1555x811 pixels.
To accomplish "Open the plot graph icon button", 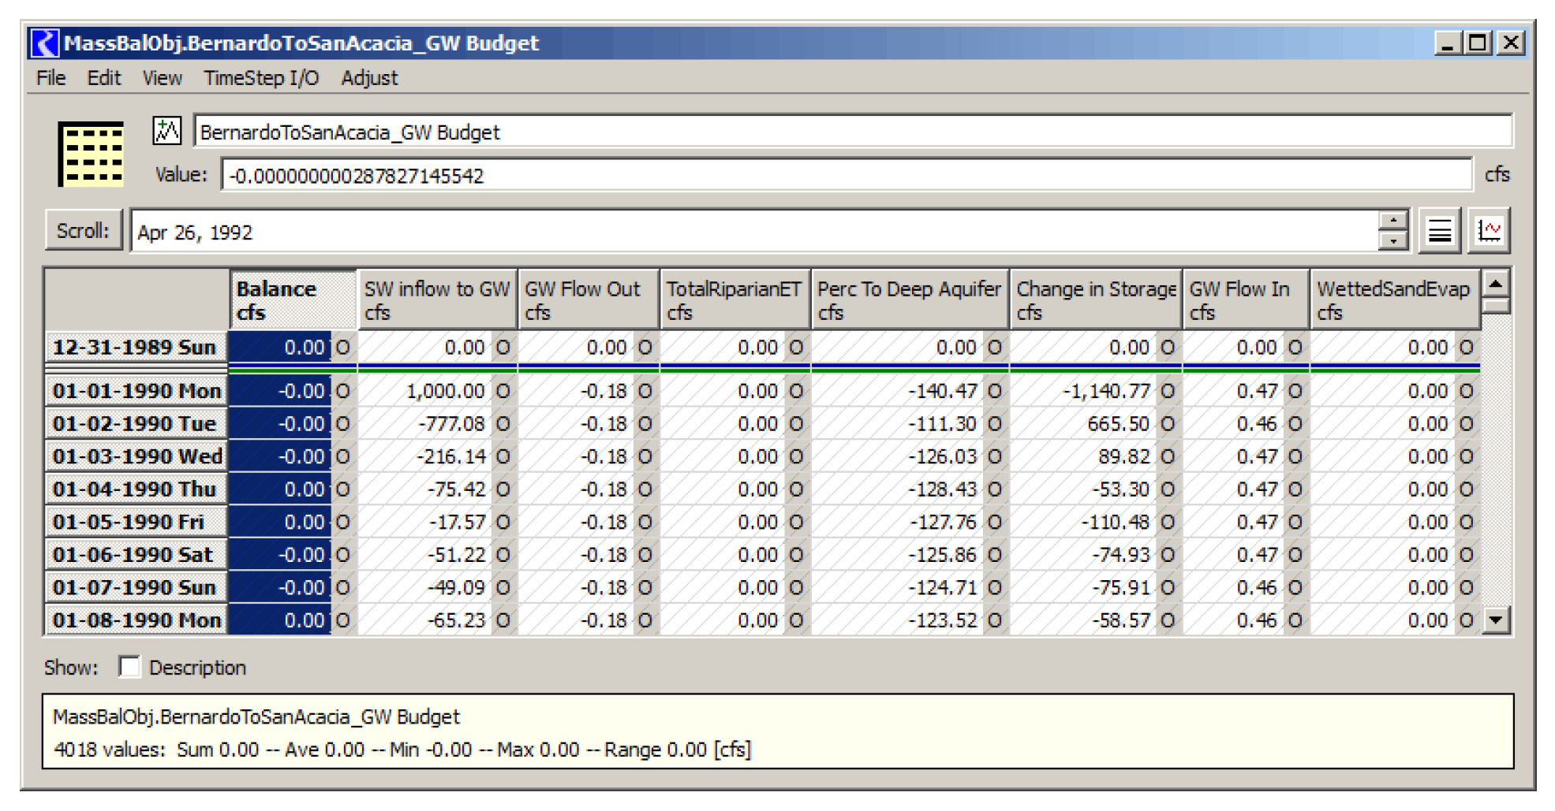I will pyautogui.click(x=1489, y=232).
